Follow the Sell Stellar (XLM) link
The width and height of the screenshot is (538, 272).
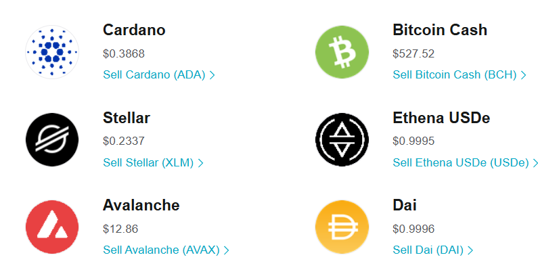148,163
